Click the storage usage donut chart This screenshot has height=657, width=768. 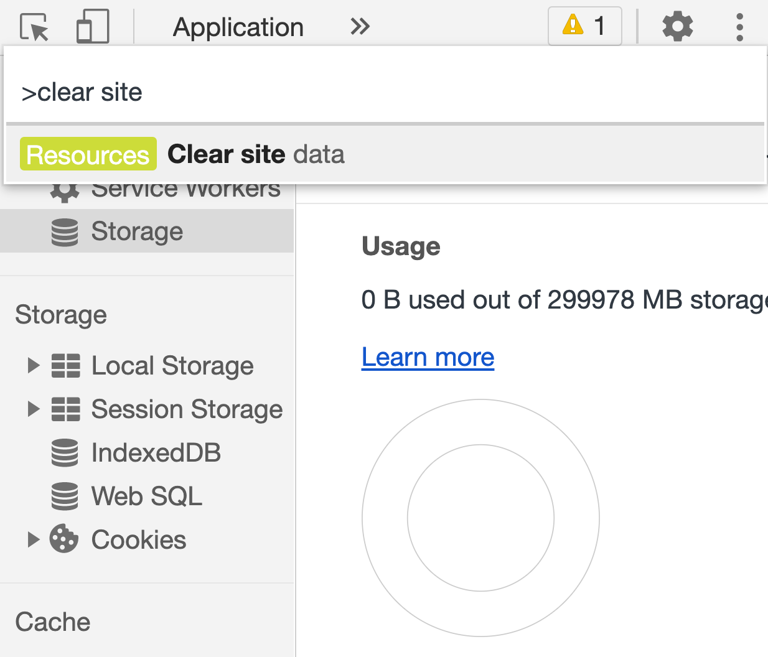click(x=480, y=518)
